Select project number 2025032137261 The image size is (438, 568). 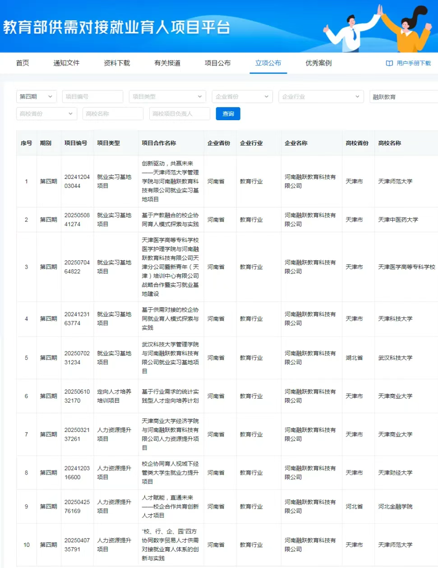pyautogui.click(x=77, y=434)
